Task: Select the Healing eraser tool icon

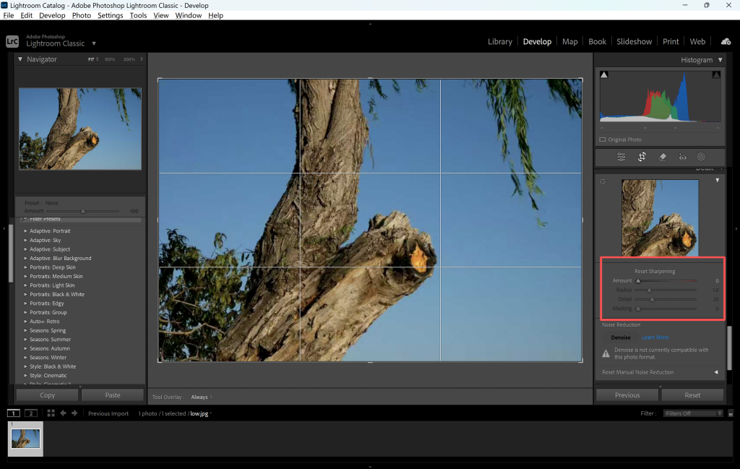Action: tap(663, 157)
